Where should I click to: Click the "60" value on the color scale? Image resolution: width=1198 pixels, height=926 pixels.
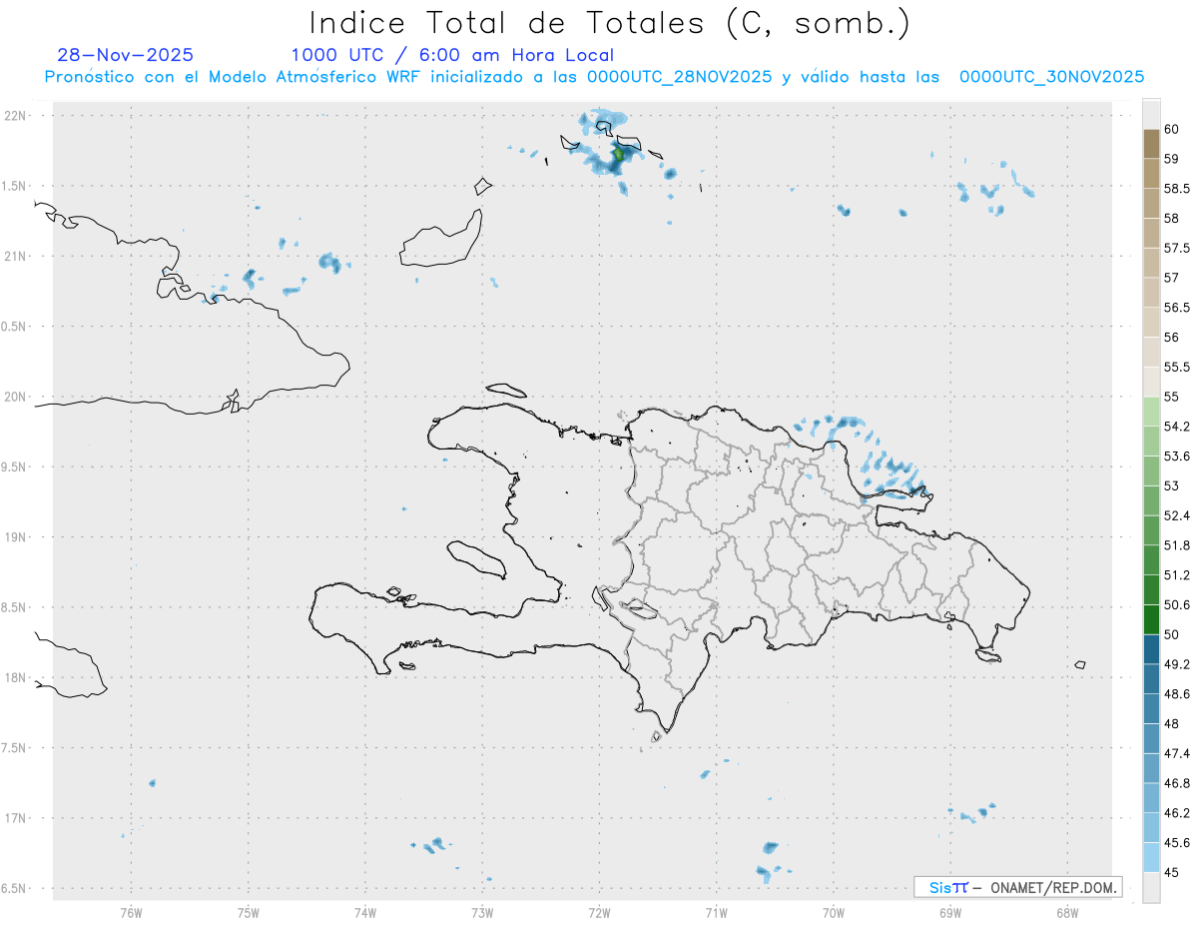(x=1172, y=129)
